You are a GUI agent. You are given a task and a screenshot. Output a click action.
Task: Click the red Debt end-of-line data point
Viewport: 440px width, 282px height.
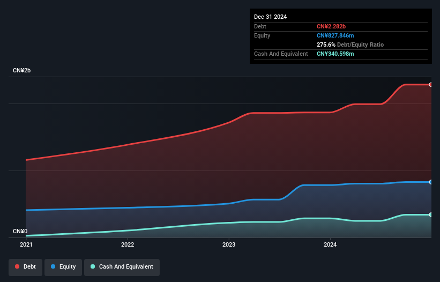[431, 85]
